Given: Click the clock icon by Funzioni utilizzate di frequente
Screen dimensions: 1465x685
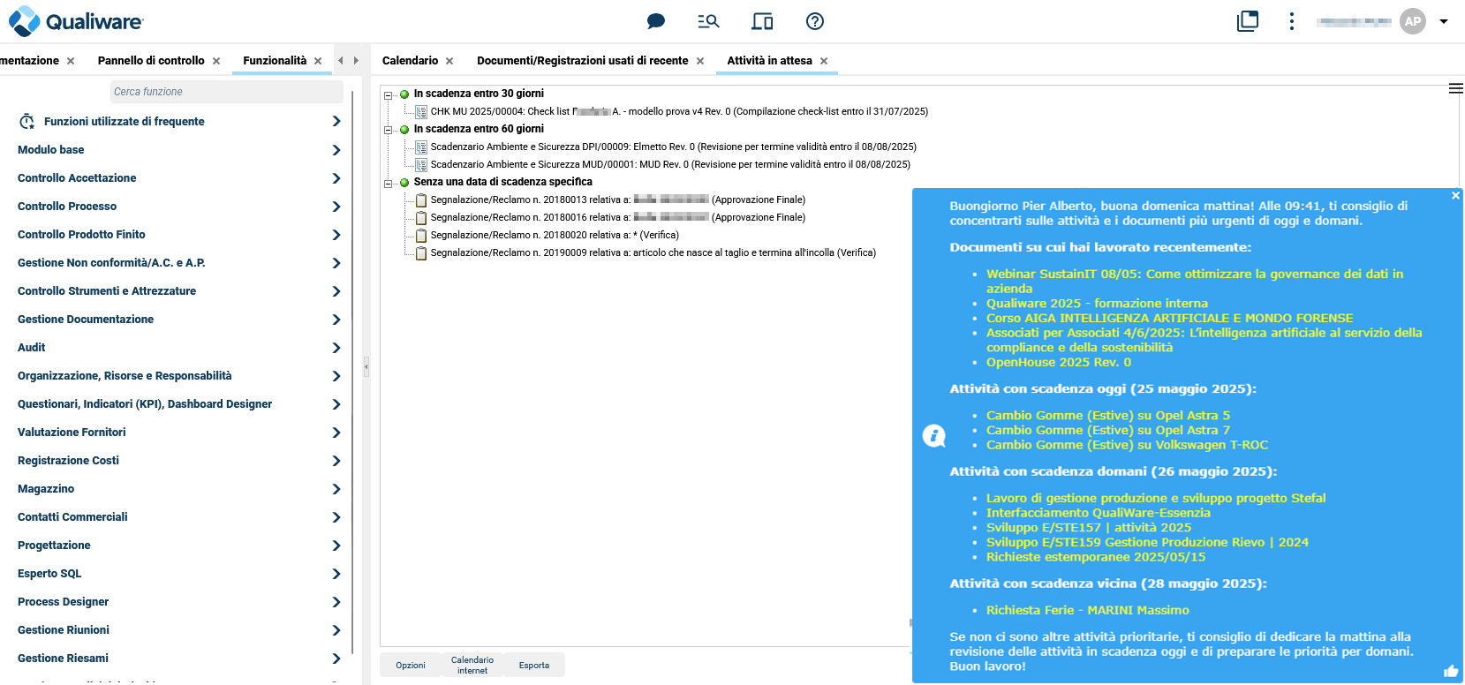Looking at the screenshot, I should click(27, 122).
